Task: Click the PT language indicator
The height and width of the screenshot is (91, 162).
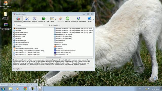Action: tap(140, 88)
